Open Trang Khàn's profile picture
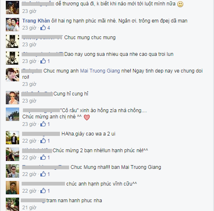The image size is (214, 211). [12, 25]
